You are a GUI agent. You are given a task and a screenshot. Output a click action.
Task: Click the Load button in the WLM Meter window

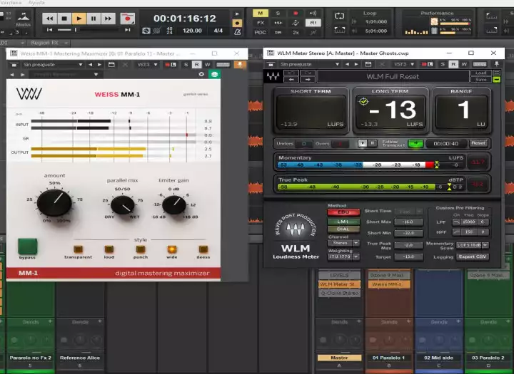pyautogui.click(x=481, y=73)
